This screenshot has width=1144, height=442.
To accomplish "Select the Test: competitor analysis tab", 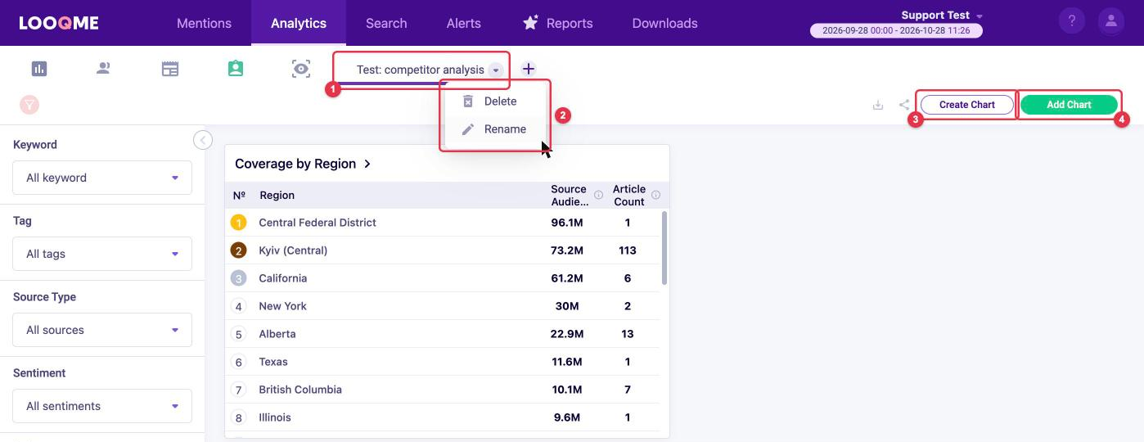I will [420, 70].
